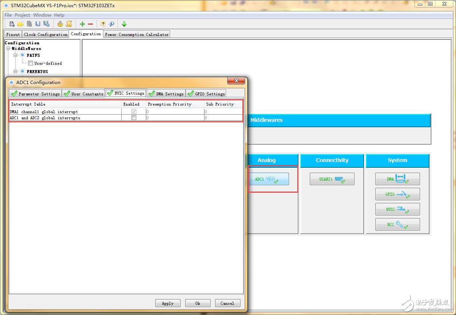This screenshot has width=456, height=315.
Task: Click the Ok button
Action: 198,303
